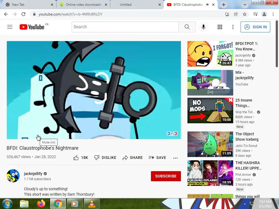
Task: Click the page vertical scrollbar
Action: [x=277, y=44]
